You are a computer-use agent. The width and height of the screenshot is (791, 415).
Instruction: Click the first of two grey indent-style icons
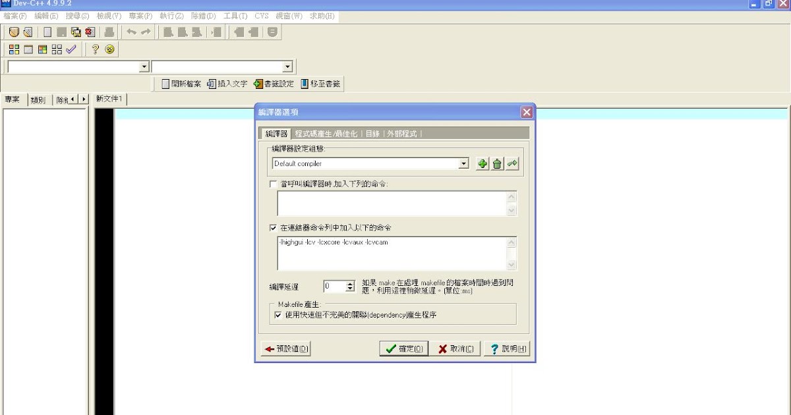239,32
